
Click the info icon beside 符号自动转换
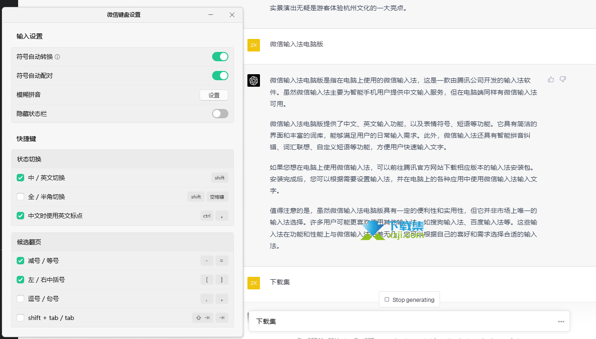coord(58,57)
